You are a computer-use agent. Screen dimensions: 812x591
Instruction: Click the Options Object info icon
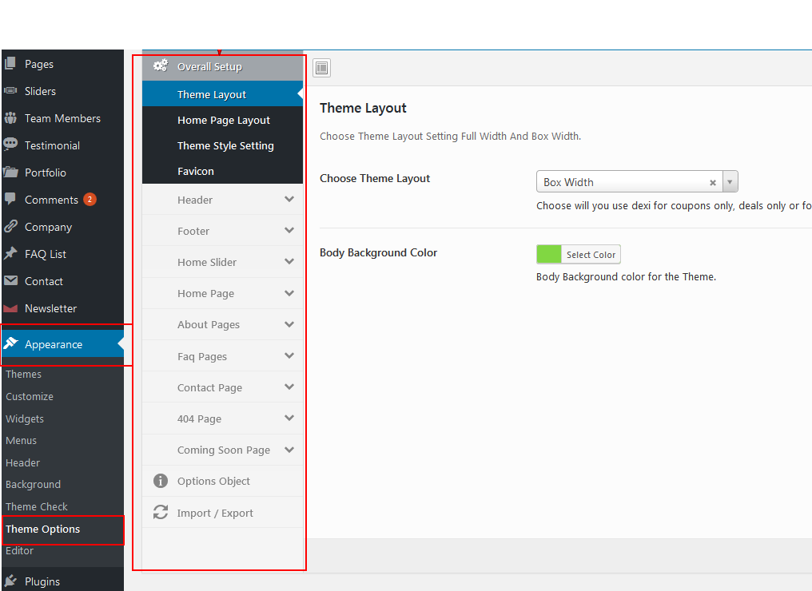point(161,481)
